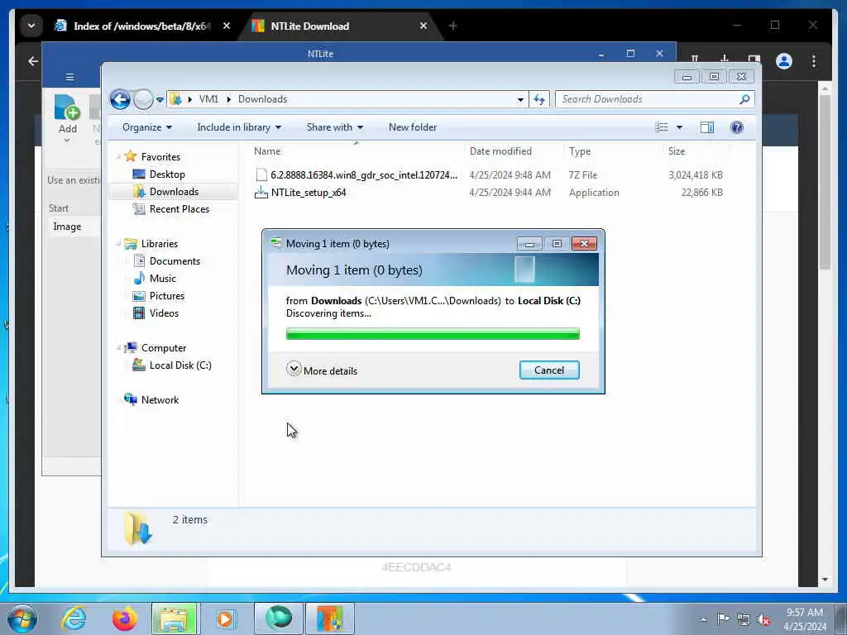Launch Firefox from the taskbar

point(124,618)
